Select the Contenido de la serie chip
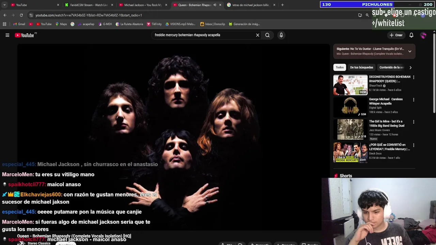 click(x=391, y=67)
